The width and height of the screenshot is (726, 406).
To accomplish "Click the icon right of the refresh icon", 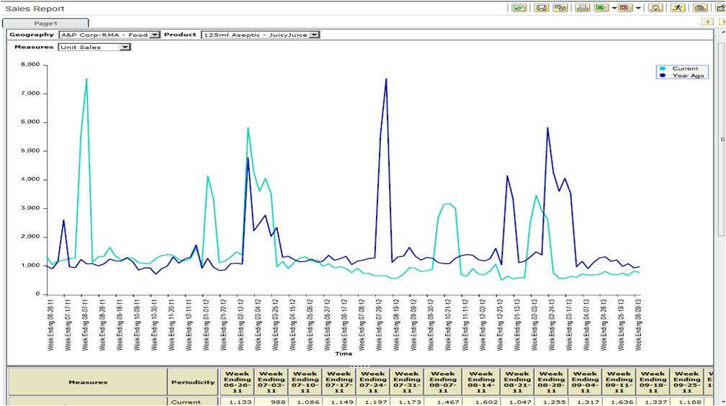I will 542,8.
